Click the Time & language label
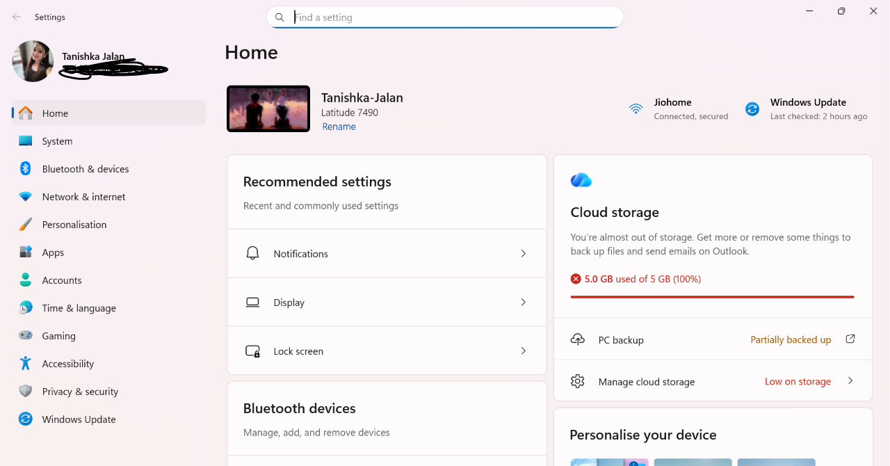Screen dimensions: 890x466 [x=79, y=308]
